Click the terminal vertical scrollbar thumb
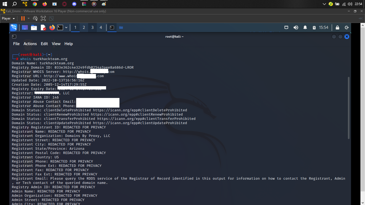This screenshot has height=205, width=365. click(x=349, y=108)
